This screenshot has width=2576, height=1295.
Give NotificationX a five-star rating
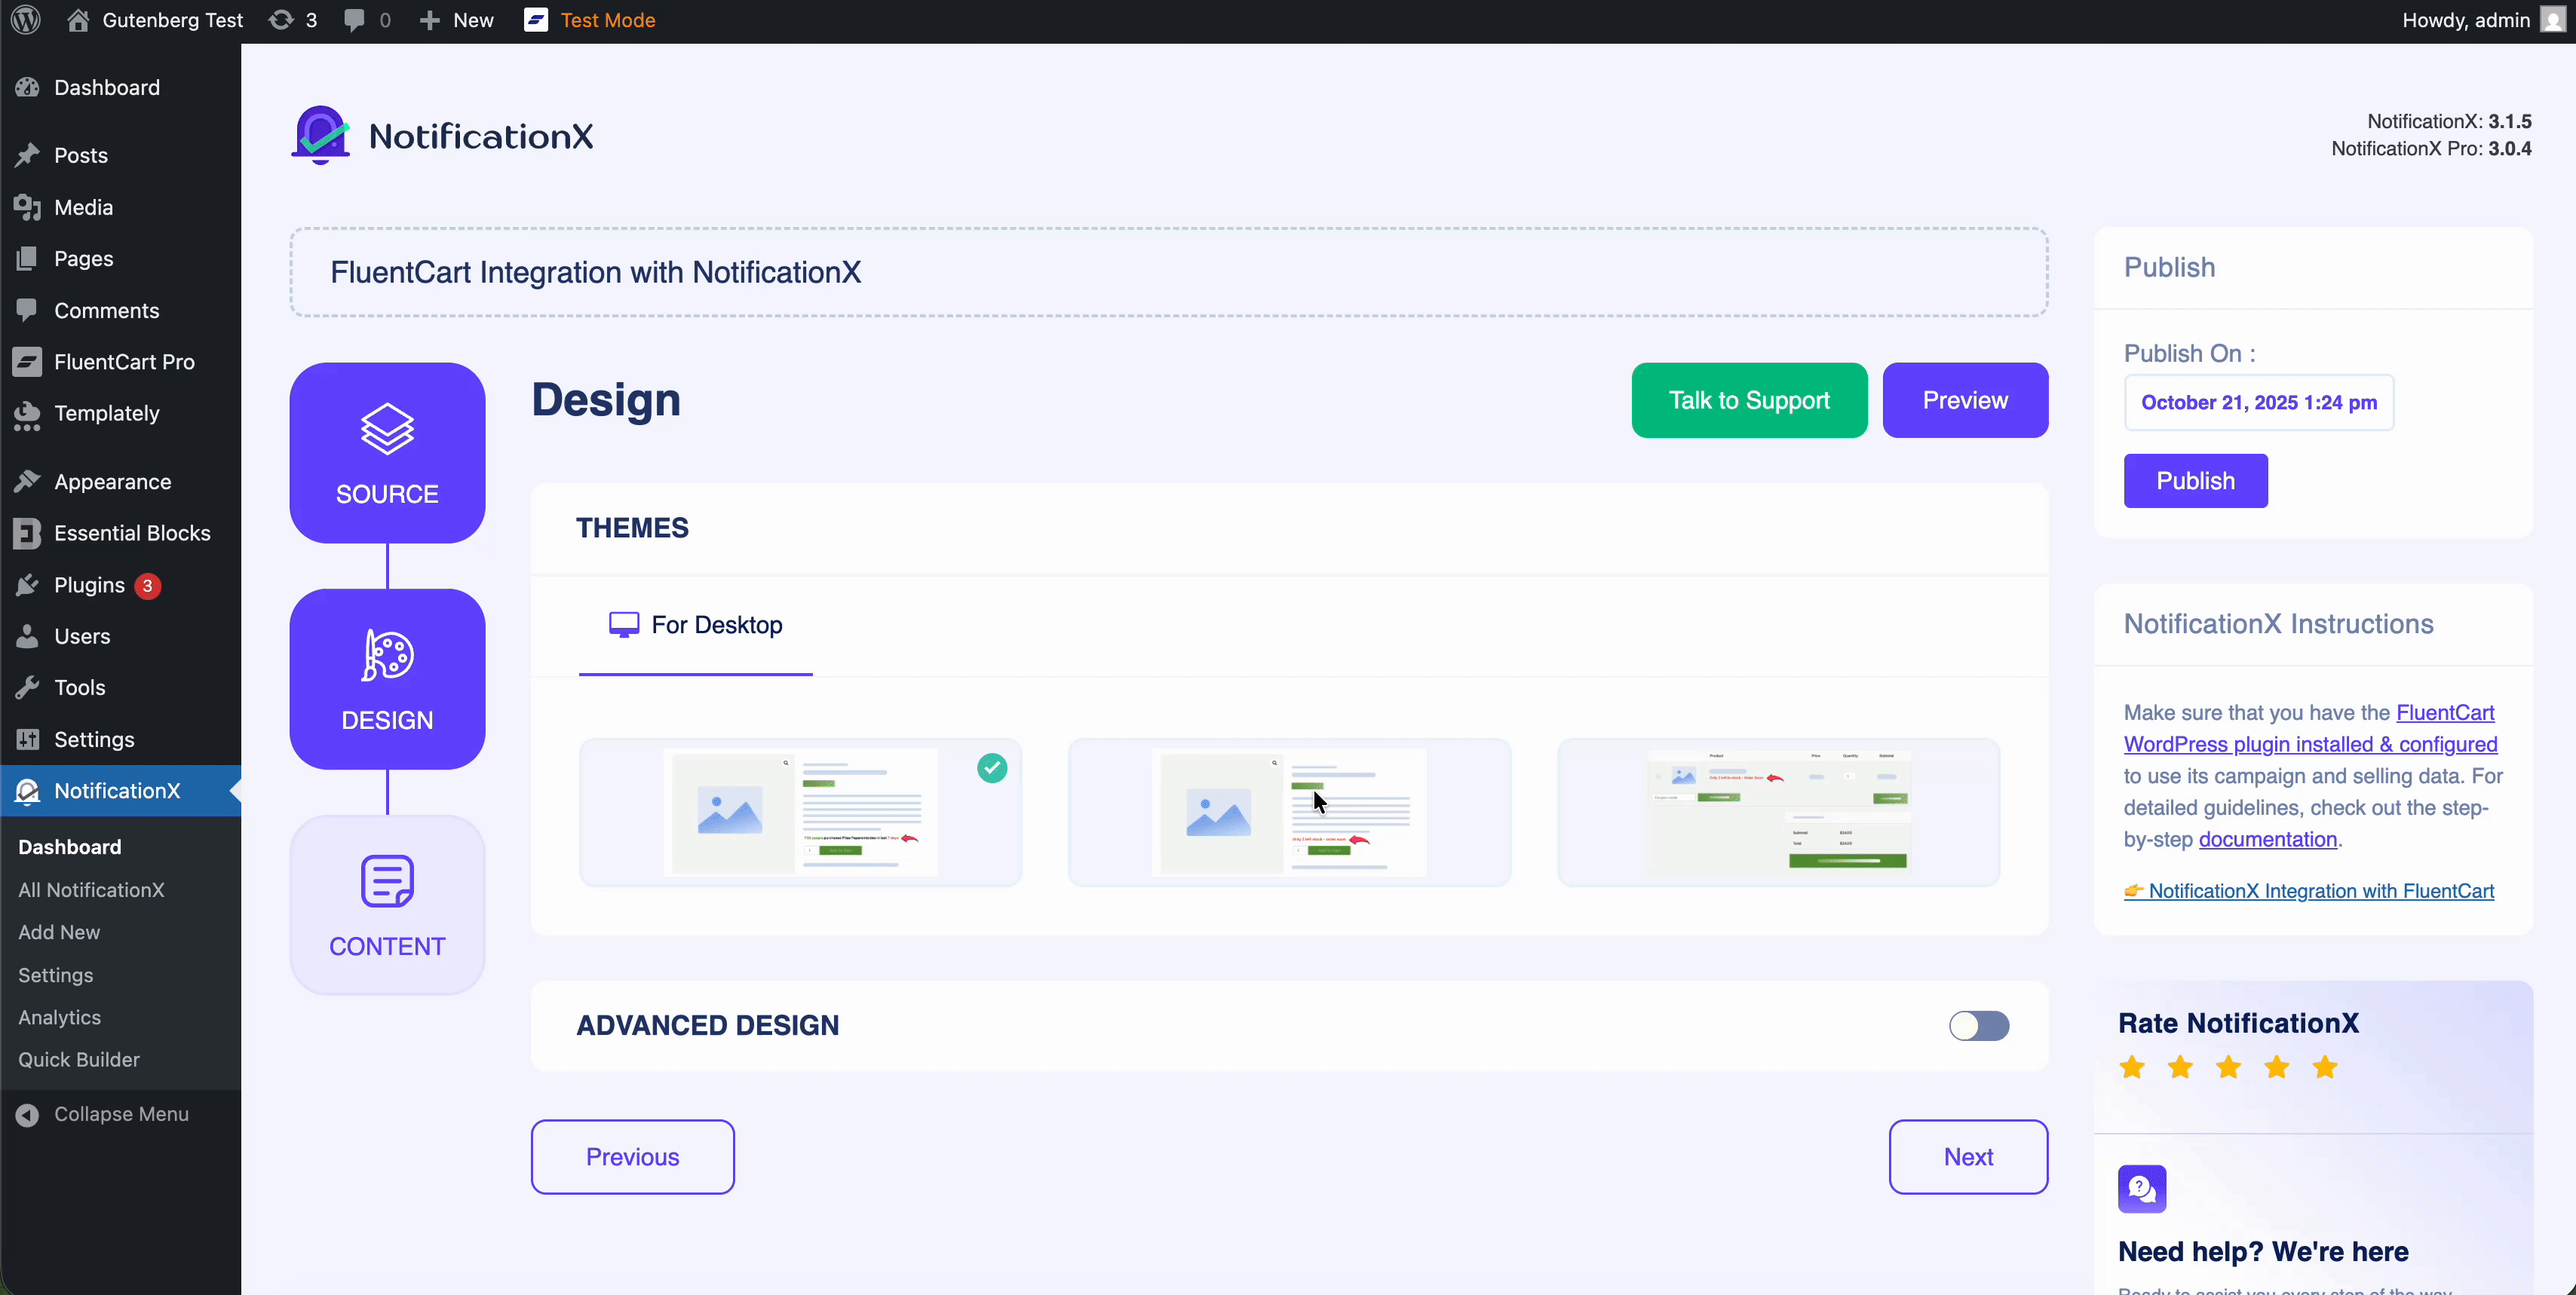2324,1067
